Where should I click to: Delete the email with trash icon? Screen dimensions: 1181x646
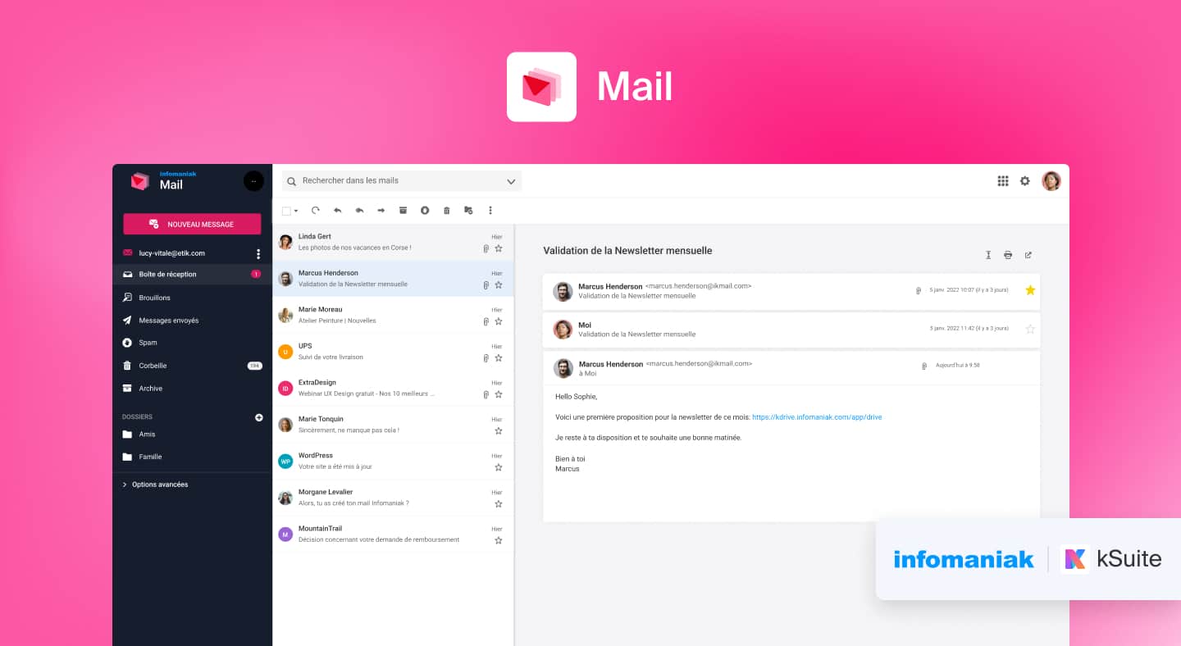(x=447, y=211)
